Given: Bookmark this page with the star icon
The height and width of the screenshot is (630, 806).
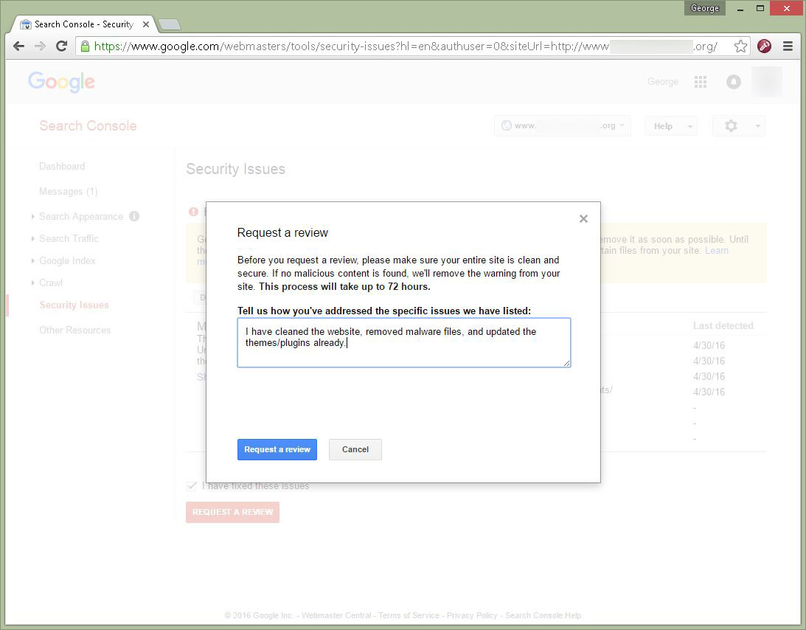Looking at the screenshot, I should pyautogui.click(x=740, y=46).
